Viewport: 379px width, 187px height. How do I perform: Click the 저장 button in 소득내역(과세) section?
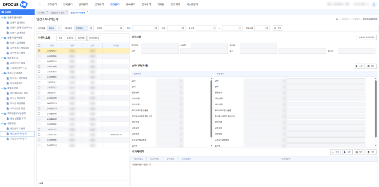tap(371, 66)
